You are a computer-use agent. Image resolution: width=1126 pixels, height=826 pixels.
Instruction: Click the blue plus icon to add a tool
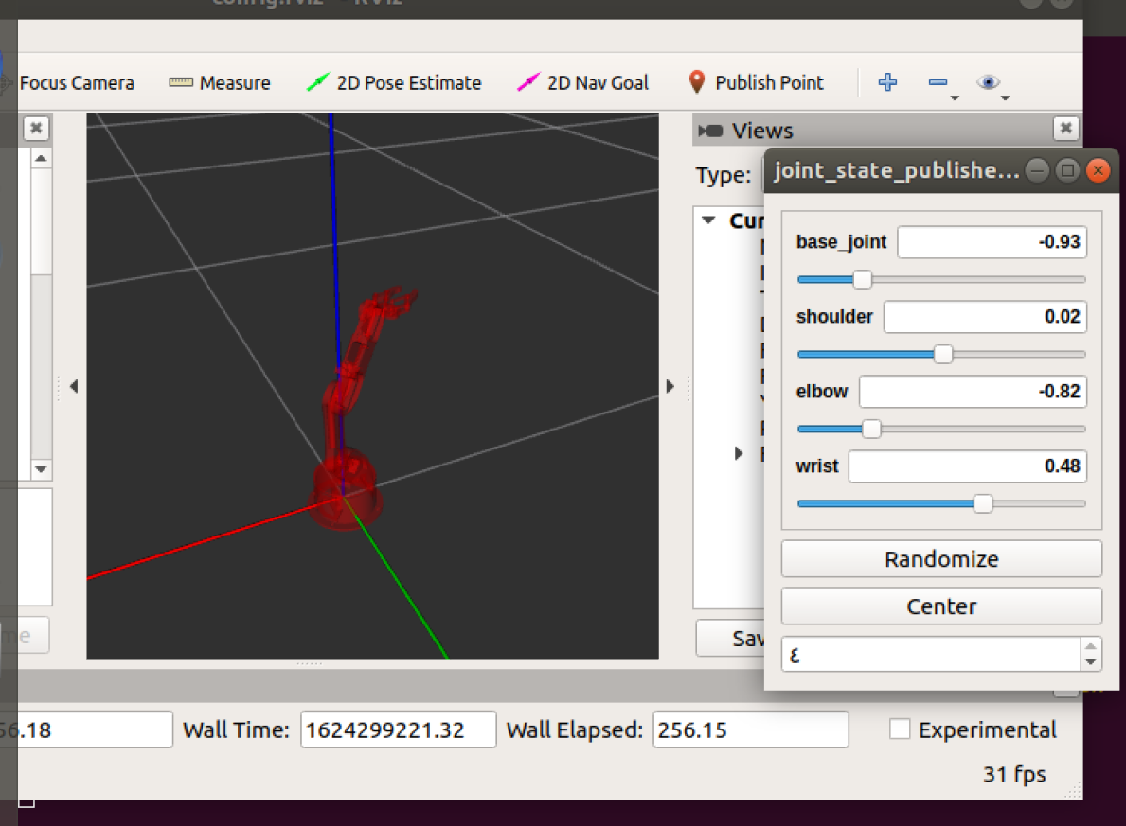point(887,82)
